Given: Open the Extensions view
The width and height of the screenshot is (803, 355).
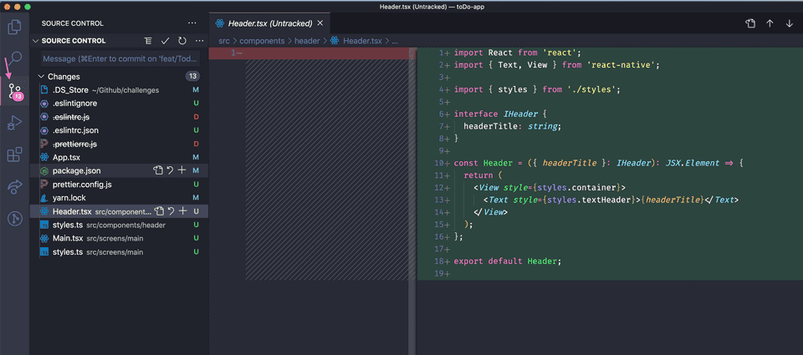Looking at the screenshot, I should pyautogui.click(x=14, y=155).
